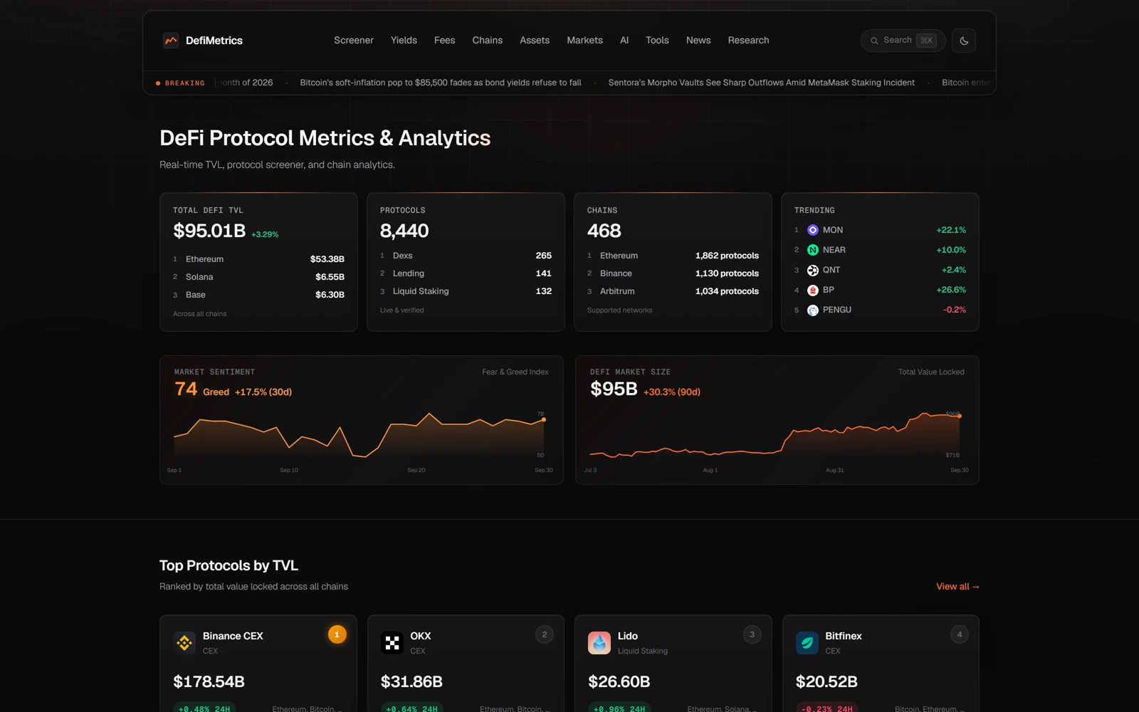Click Binance CEX $178.54B TVL
The image size is (1139, 712).
(x=209, y=681)
